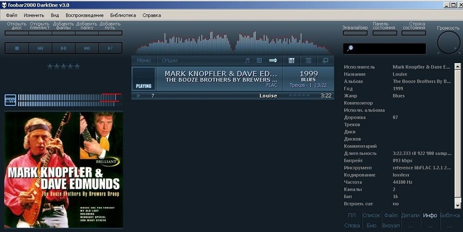
Task: Switch to the Визуал tab
Action: 391,226
